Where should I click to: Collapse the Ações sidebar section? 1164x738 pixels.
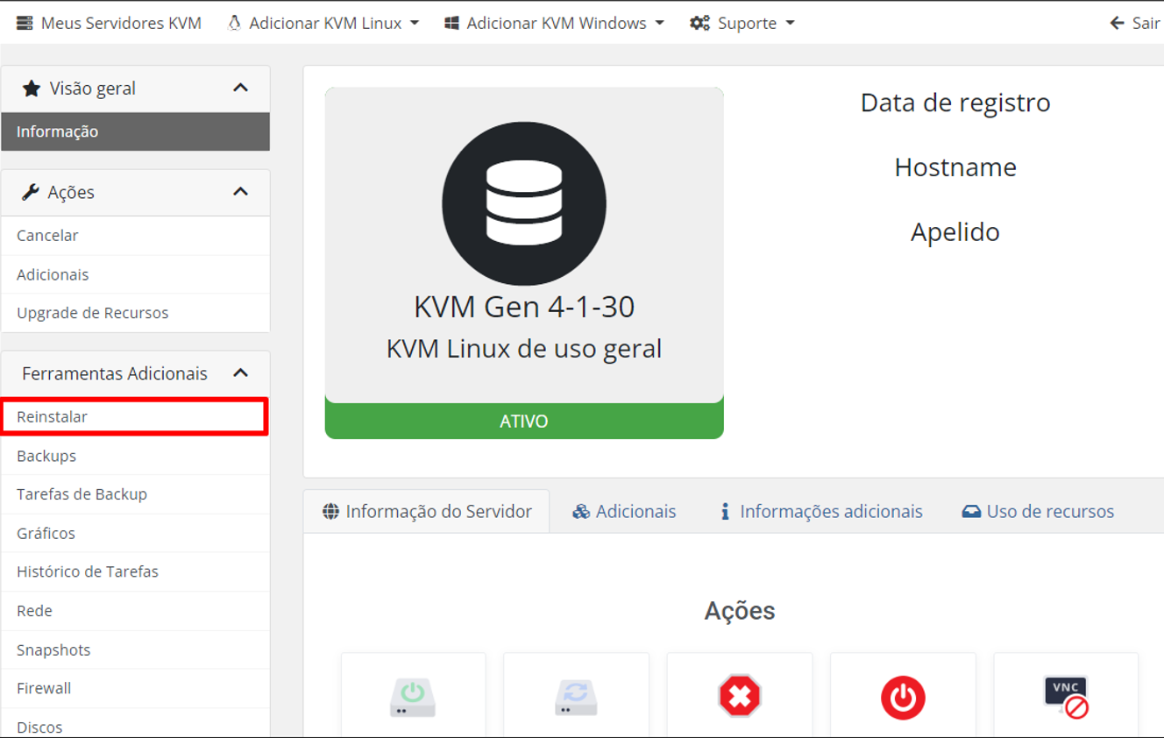pyautogui.click(x=240, y=192)
